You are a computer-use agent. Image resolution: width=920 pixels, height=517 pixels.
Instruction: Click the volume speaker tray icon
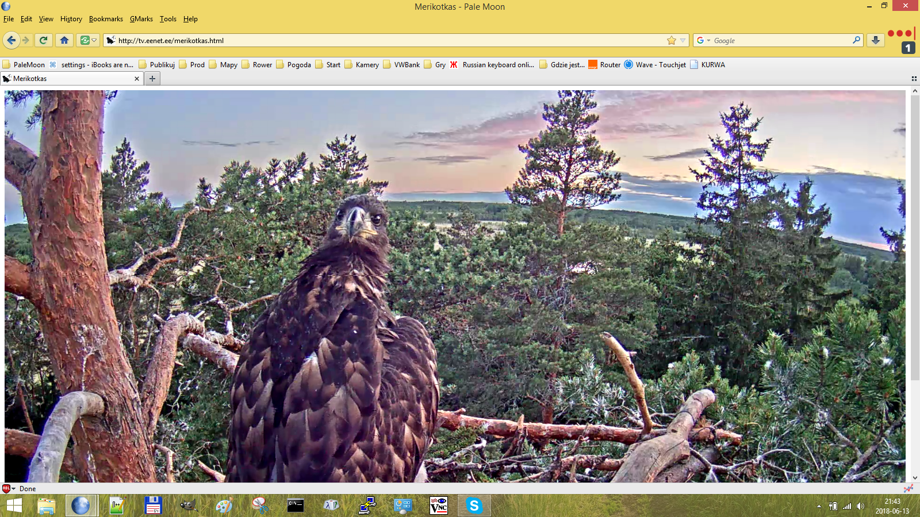click(860, 506)
